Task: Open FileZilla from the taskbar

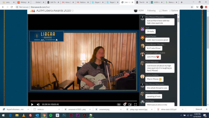Action: (x=30, y=115)
